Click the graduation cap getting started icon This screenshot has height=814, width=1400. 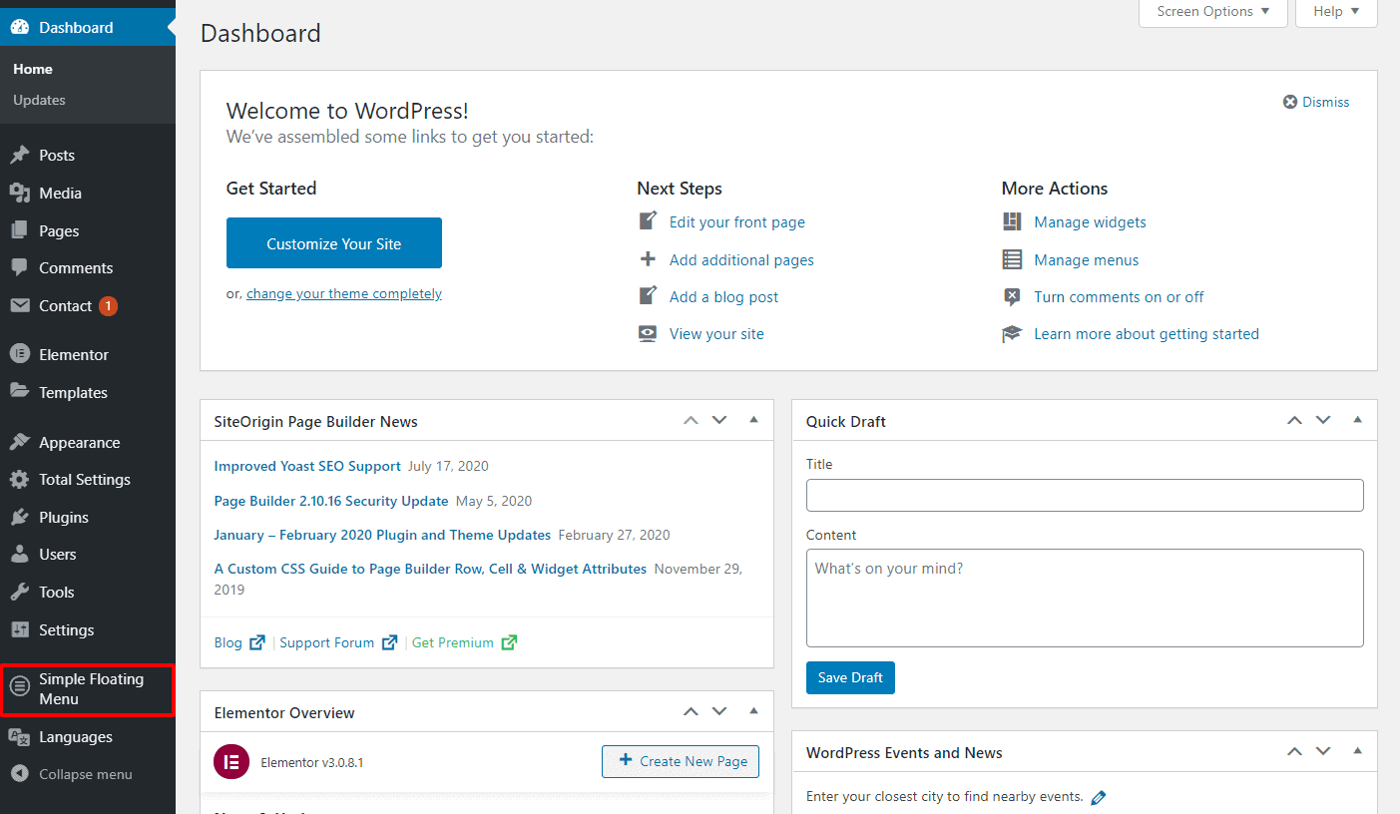1012,334
